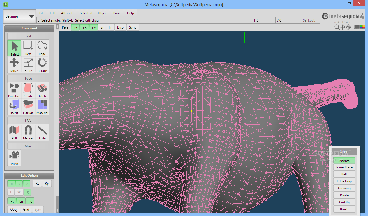Image resolution: width=368 pixels, height=216 pixels.
Task: Activate the Rotate tool
Action: (42, 65)
